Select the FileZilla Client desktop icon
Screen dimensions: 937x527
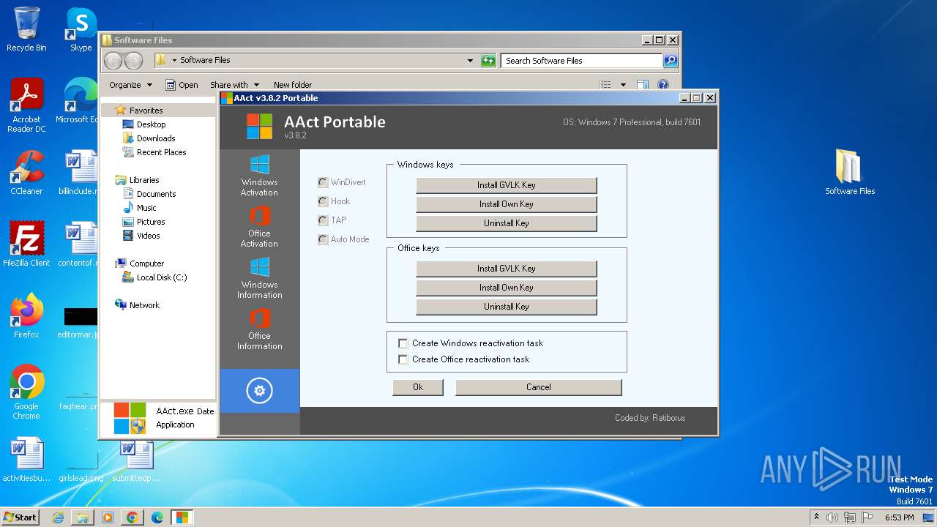(x=26, y=244)
